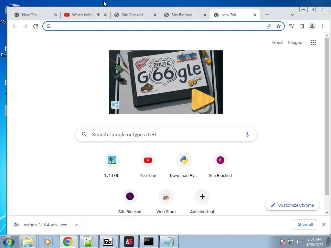Image resolution: width=331 pixels, height=248 pixels.
Task: Close the first Site Blocked tab
Action: 155,15
